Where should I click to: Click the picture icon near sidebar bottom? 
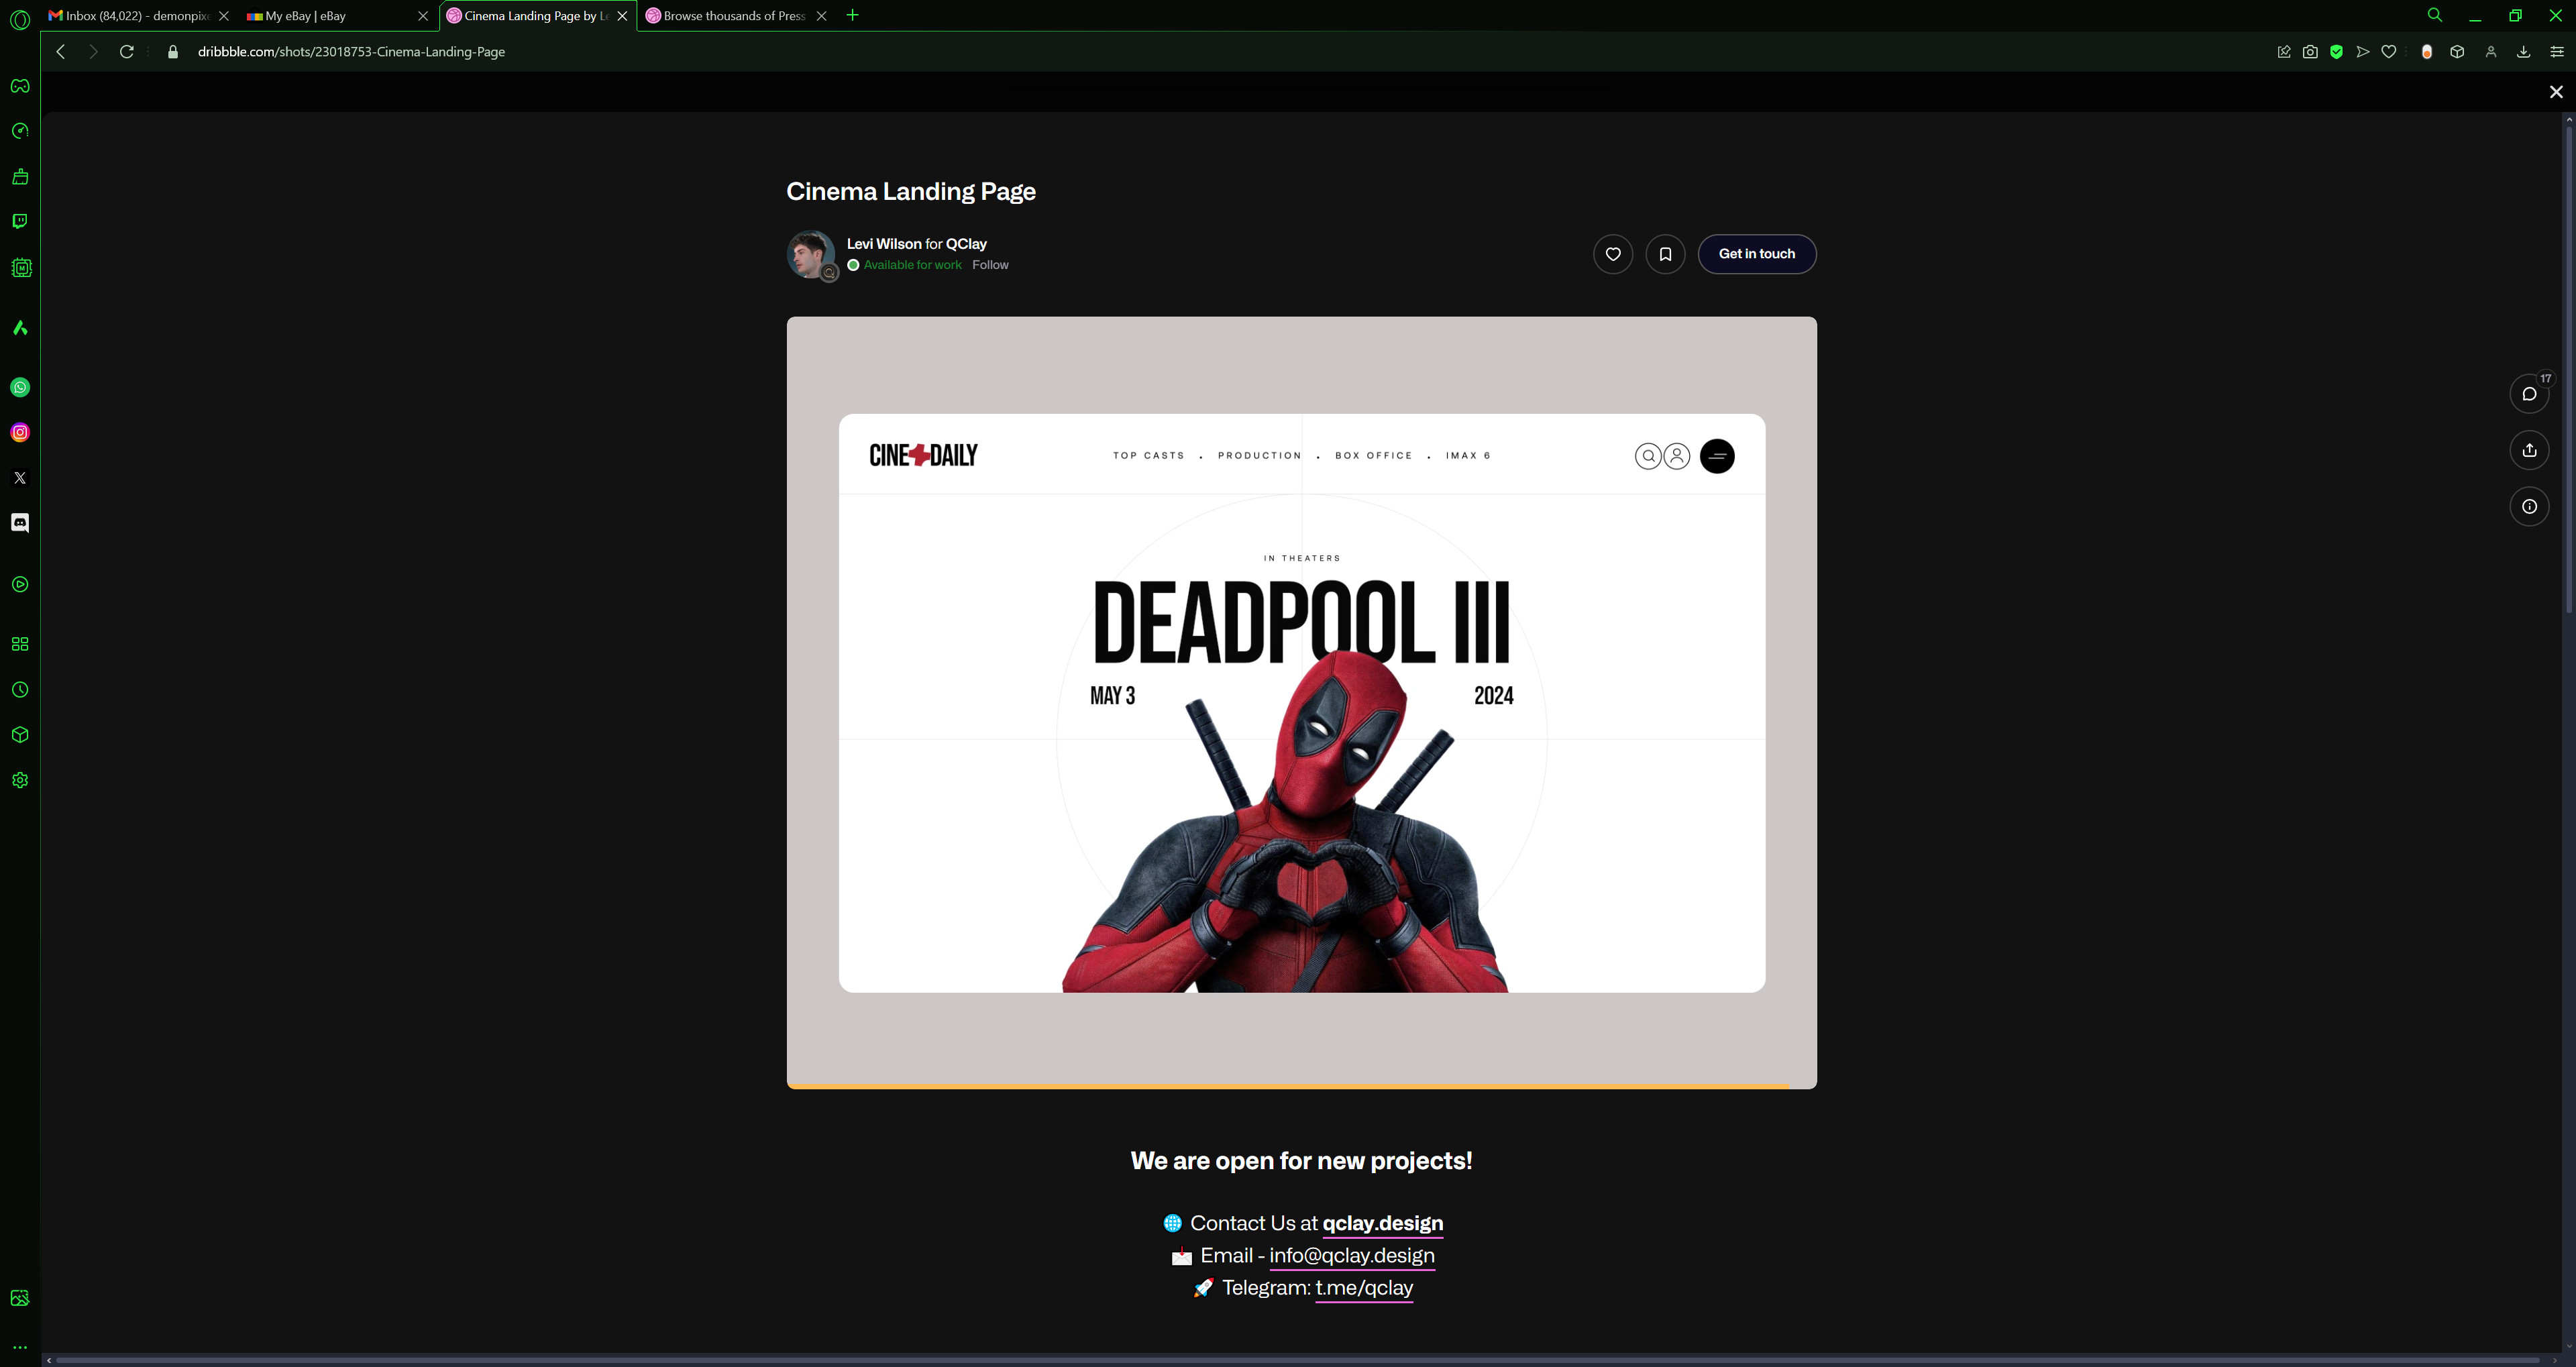coord(20,1298)
